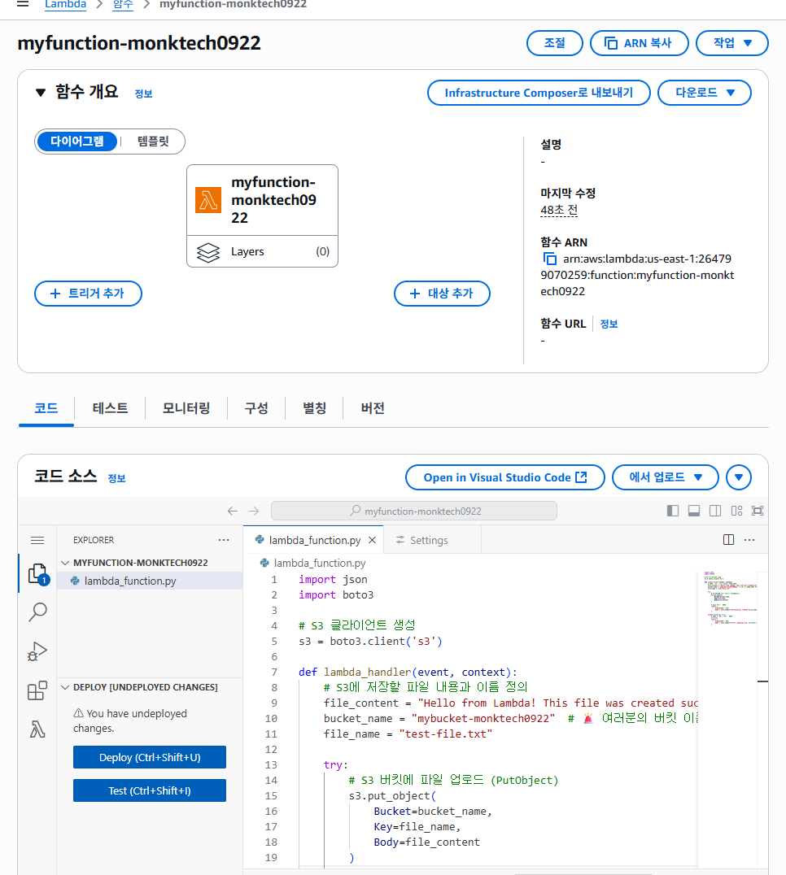Click Open in Visual Studio Code
The height and width of the screenshot is (875, 786).
tap(505, 477)
